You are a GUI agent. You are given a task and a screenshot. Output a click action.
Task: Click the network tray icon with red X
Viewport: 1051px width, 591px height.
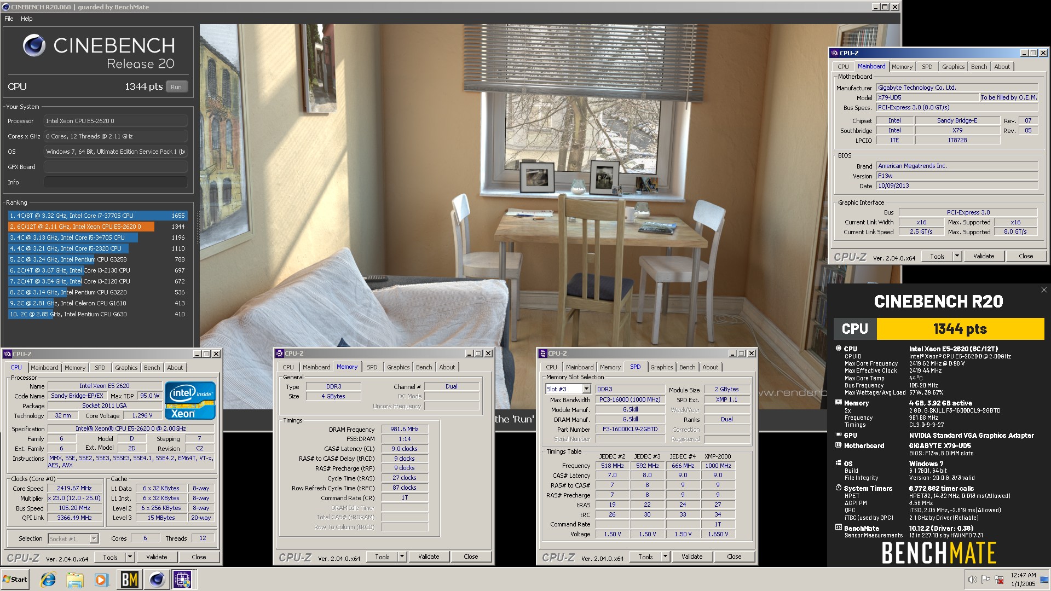click(x=999, y=580)
